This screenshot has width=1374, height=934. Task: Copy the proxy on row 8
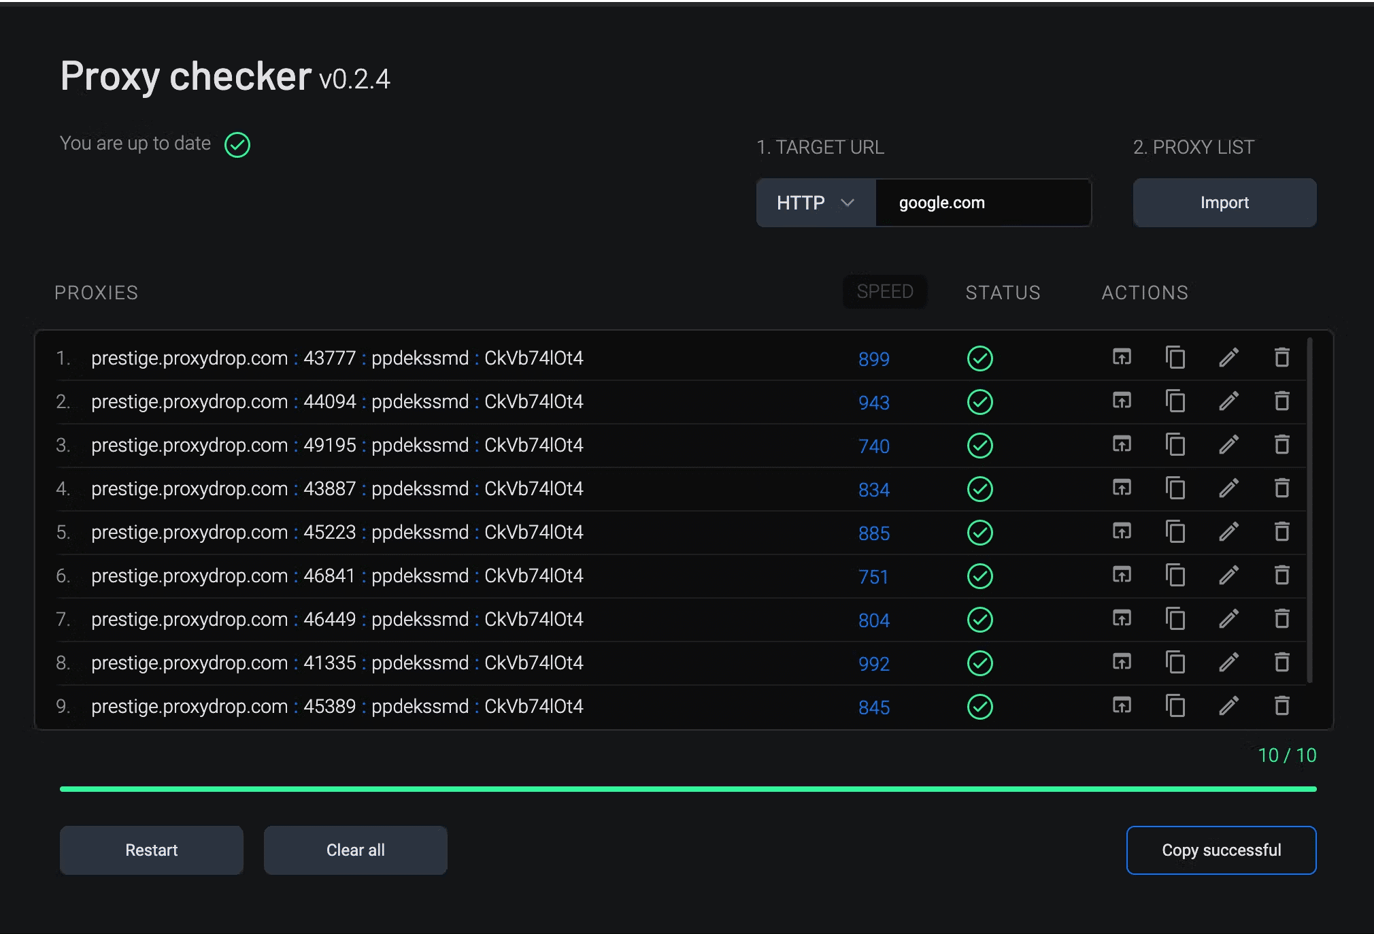pos(1175,663)
